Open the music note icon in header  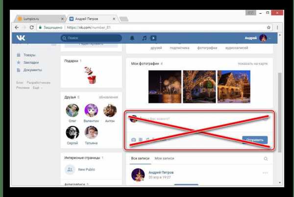pos(144,38)
